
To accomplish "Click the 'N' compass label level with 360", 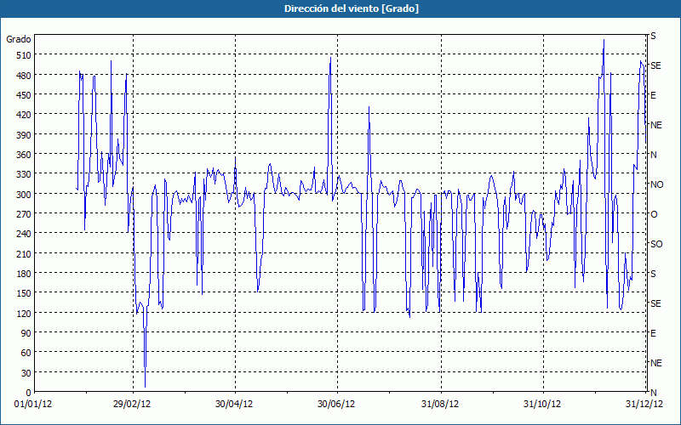I will (654, 155).
